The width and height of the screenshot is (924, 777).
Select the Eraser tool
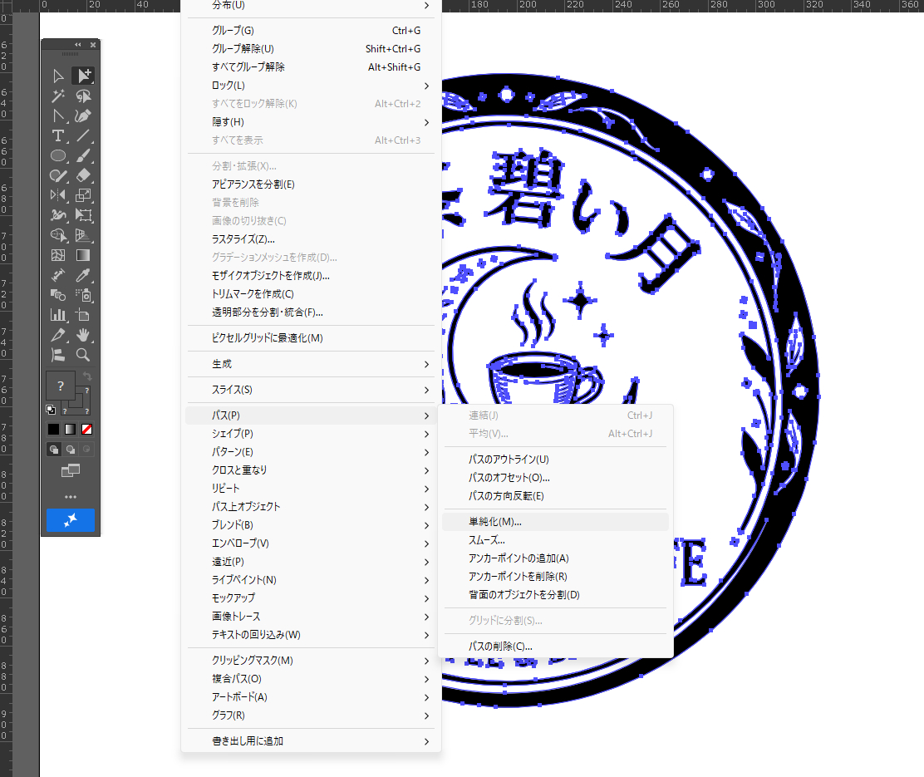(x=83, y=175)
